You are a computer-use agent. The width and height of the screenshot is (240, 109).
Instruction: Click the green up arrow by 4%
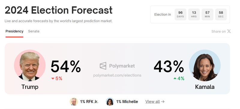[x=175, y=78]
